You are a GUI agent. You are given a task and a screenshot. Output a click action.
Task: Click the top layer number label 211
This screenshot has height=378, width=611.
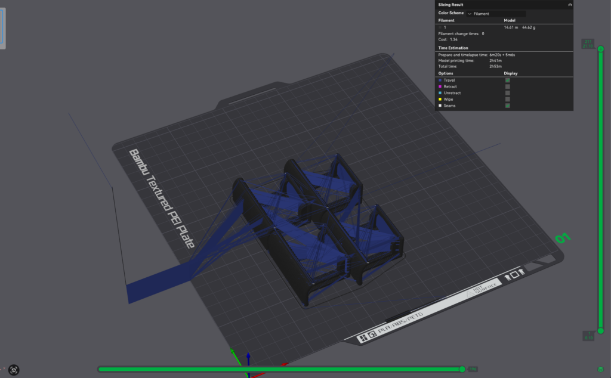tap(588, 42)
